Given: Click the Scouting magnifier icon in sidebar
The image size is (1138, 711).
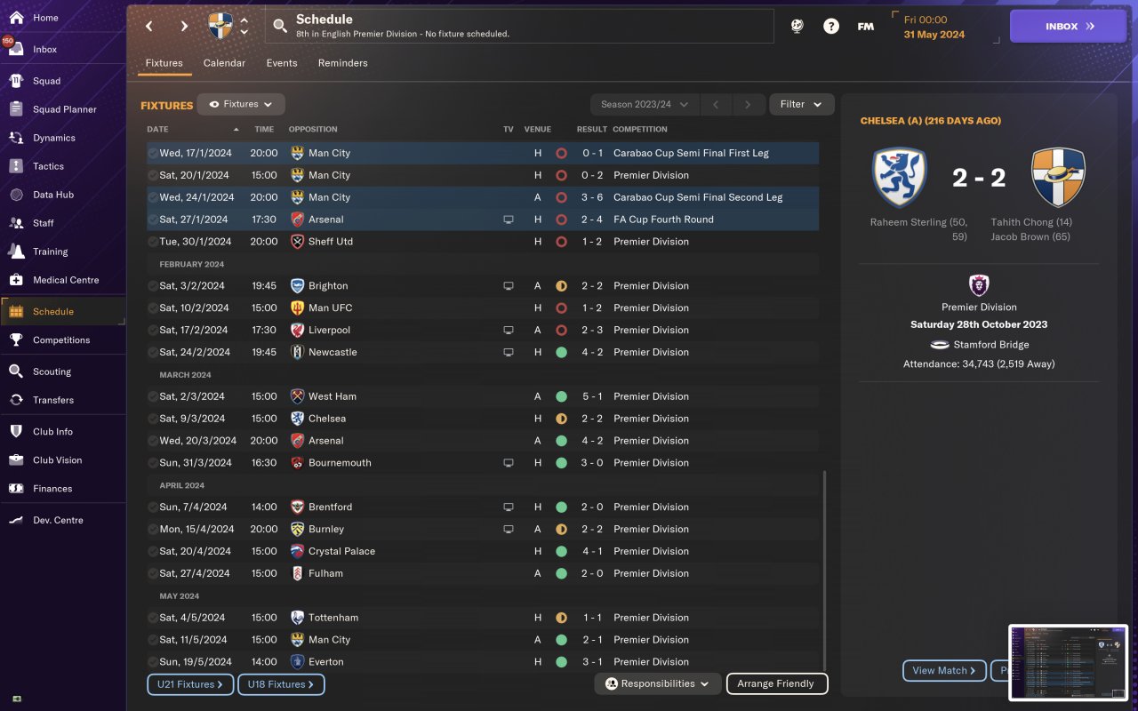Looking at the screenshot, I should pyautogui.click(x=16, y=371).
